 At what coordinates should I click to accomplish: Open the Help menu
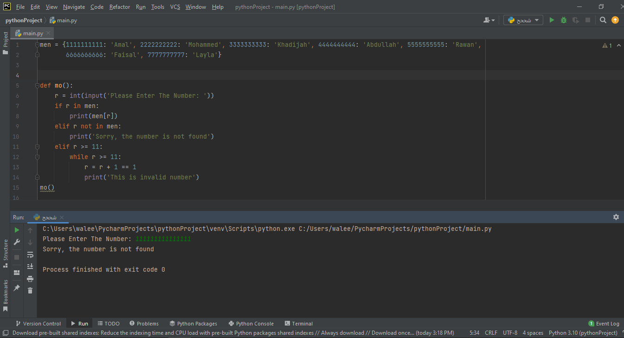point(218,7)
